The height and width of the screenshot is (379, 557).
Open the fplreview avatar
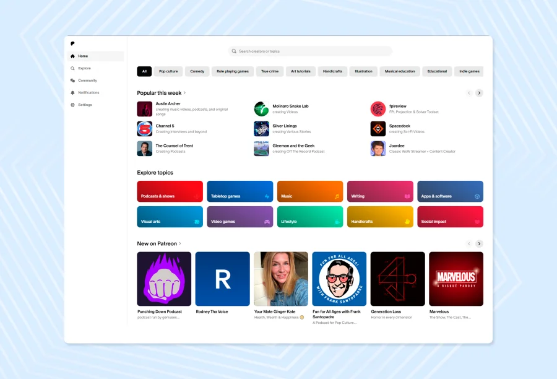tap(378, 109)
